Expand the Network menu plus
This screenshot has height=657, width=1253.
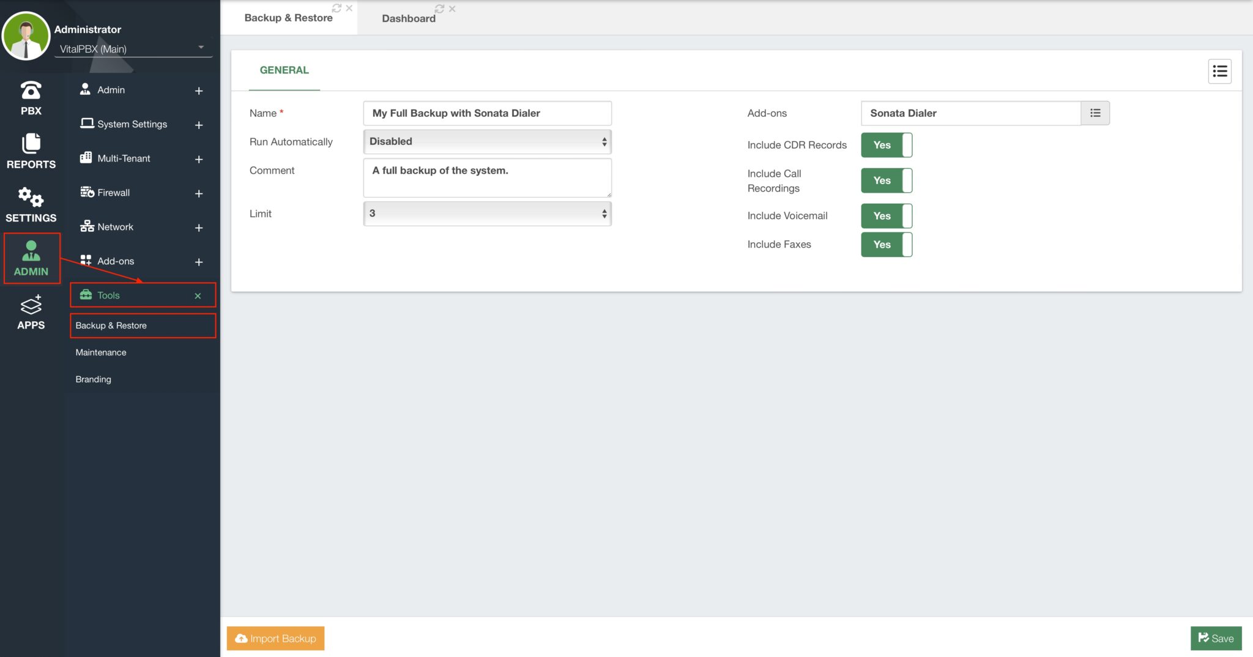[199, 228]
